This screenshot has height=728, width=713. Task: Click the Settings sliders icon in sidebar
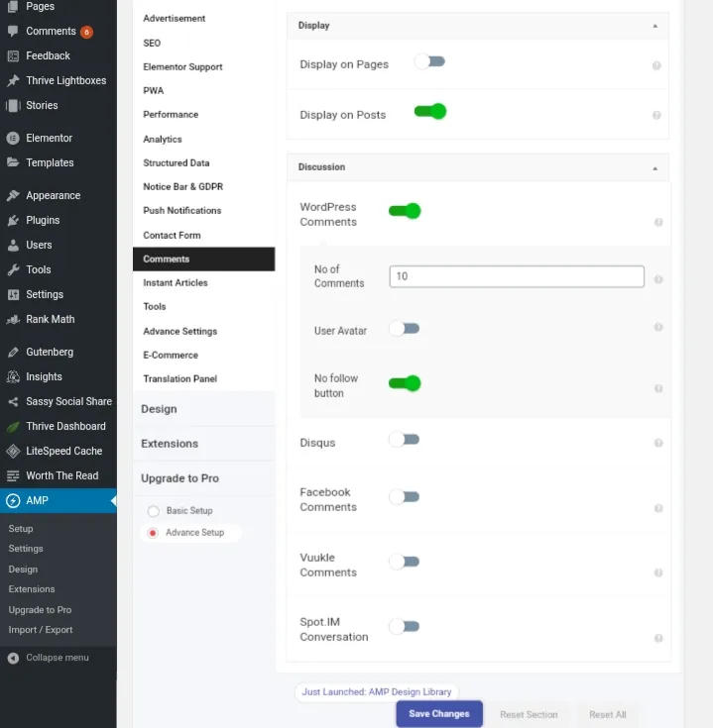pyautogui.click(x=13, y=294)
